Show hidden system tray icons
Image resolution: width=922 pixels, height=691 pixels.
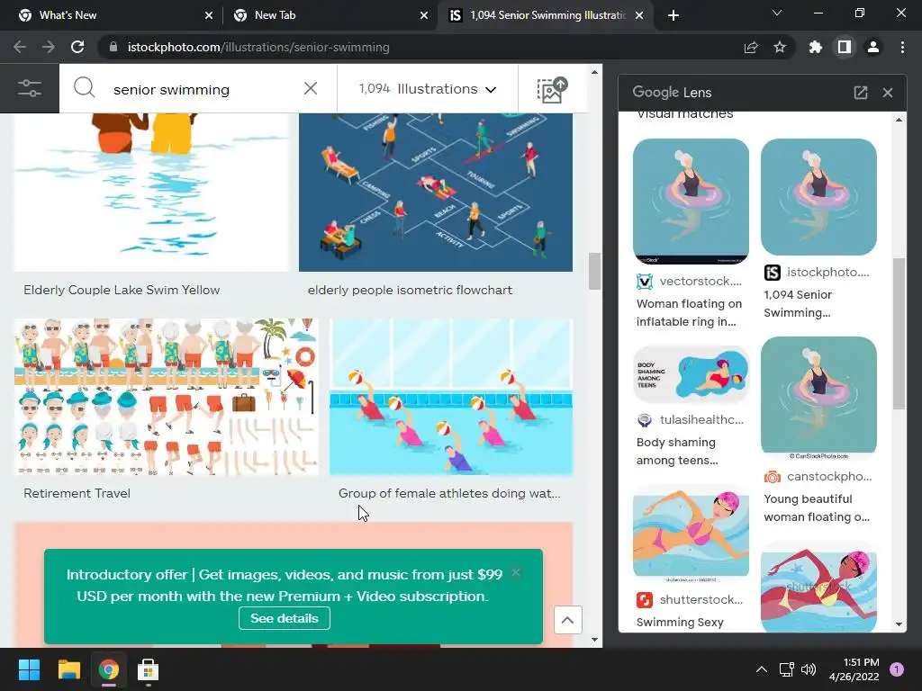762,669
